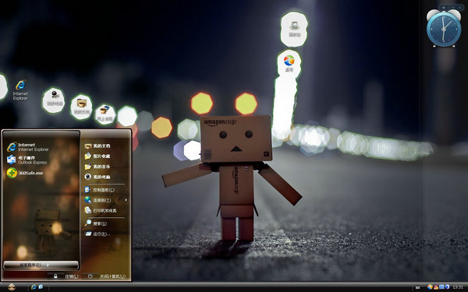Launch Outlook Express e-mail in Start menu
This screenshot has height=292, width=468.
27,160
